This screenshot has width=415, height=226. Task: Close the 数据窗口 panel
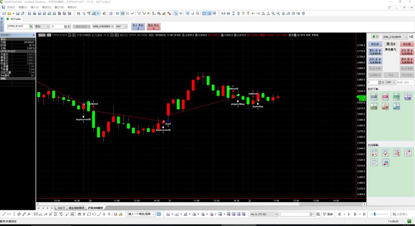[x=33, y=35]
